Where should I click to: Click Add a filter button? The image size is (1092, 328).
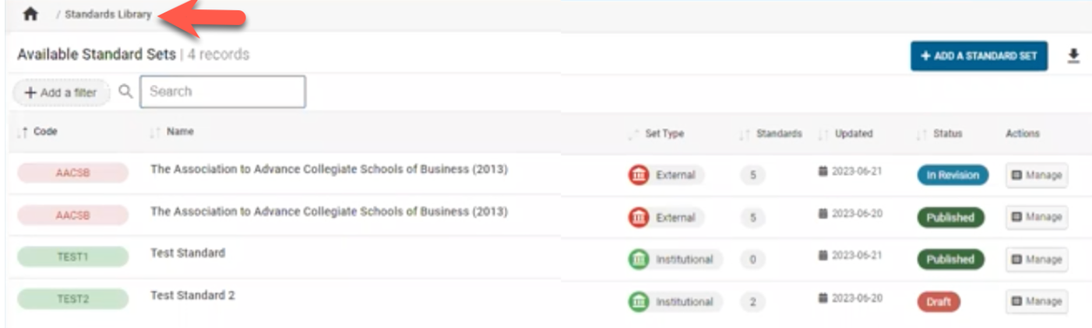[x=61, y=92]
